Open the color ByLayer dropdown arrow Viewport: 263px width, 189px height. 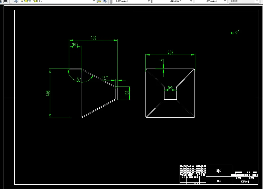click(149, 1)
